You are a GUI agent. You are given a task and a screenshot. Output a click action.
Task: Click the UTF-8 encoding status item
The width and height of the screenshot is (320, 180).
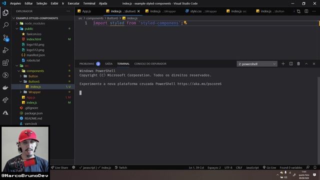pyautogui.click(x=228, y=167)
